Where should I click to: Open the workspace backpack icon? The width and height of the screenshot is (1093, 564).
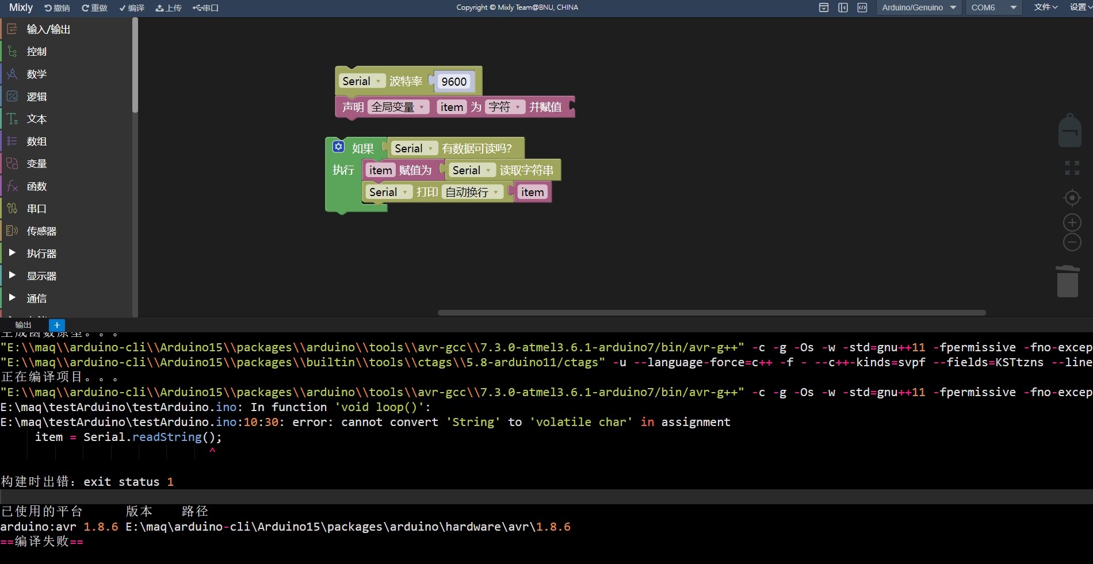click(x=1069, y=131)
